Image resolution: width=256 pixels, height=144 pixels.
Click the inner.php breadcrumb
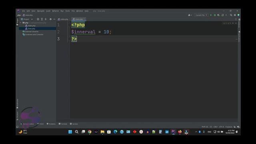pyautogui.click(x=28, y=15)
